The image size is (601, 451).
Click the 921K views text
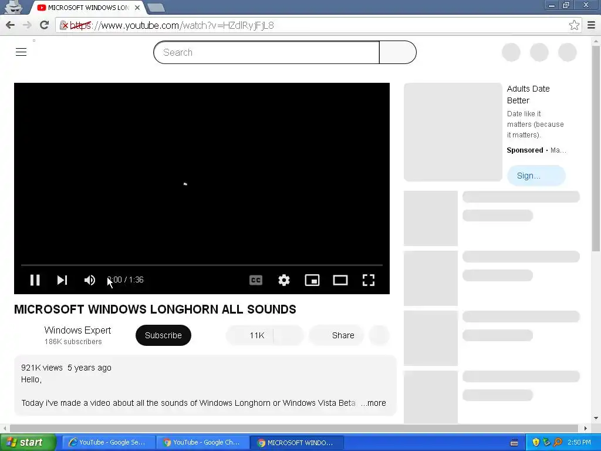42,368
